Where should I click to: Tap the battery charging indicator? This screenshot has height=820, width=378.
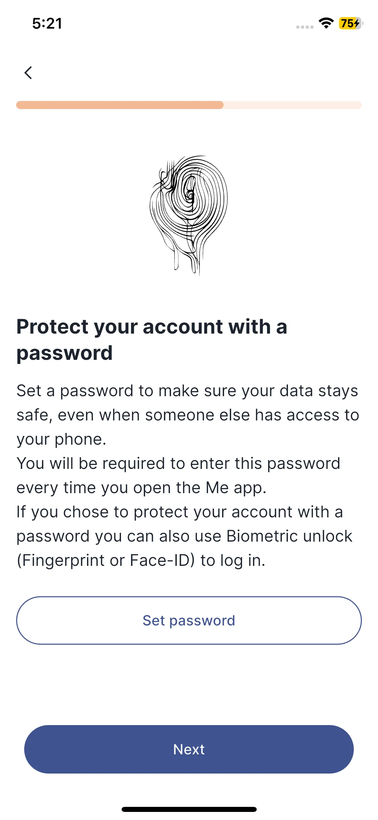pyautogui.click(x=351, y=23)
